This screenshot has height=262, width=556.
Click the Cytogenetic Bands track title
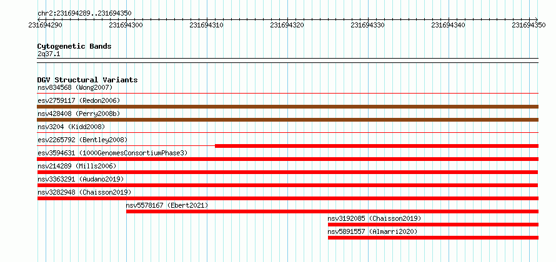click(74, 46)
